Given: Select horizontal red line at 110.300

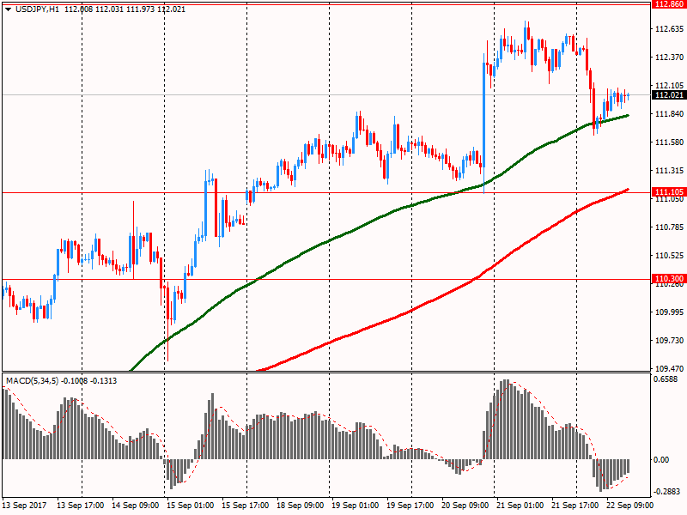Looking at the screenshot, I should click(x=326, y=280).
